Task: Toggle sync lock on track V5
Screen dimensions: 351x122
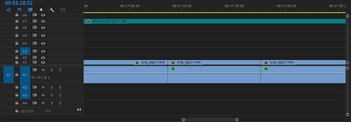Action: point(35,35)
